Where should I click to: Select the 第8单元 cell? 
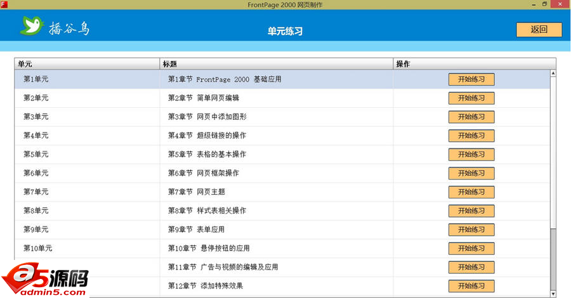tap(87, 211)
